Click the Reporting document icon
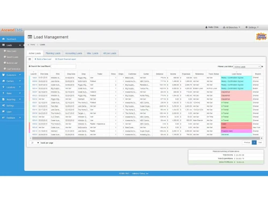Viewport: 268px width, 201px height. (x=3, y=99)
